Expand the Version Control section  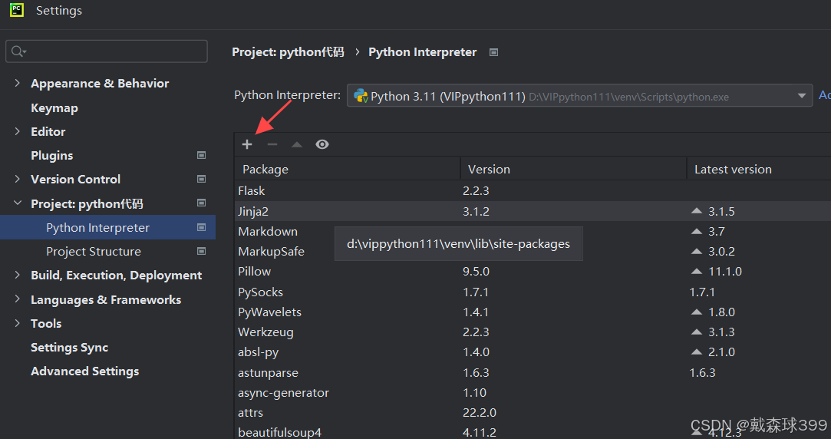coord(18,179)
